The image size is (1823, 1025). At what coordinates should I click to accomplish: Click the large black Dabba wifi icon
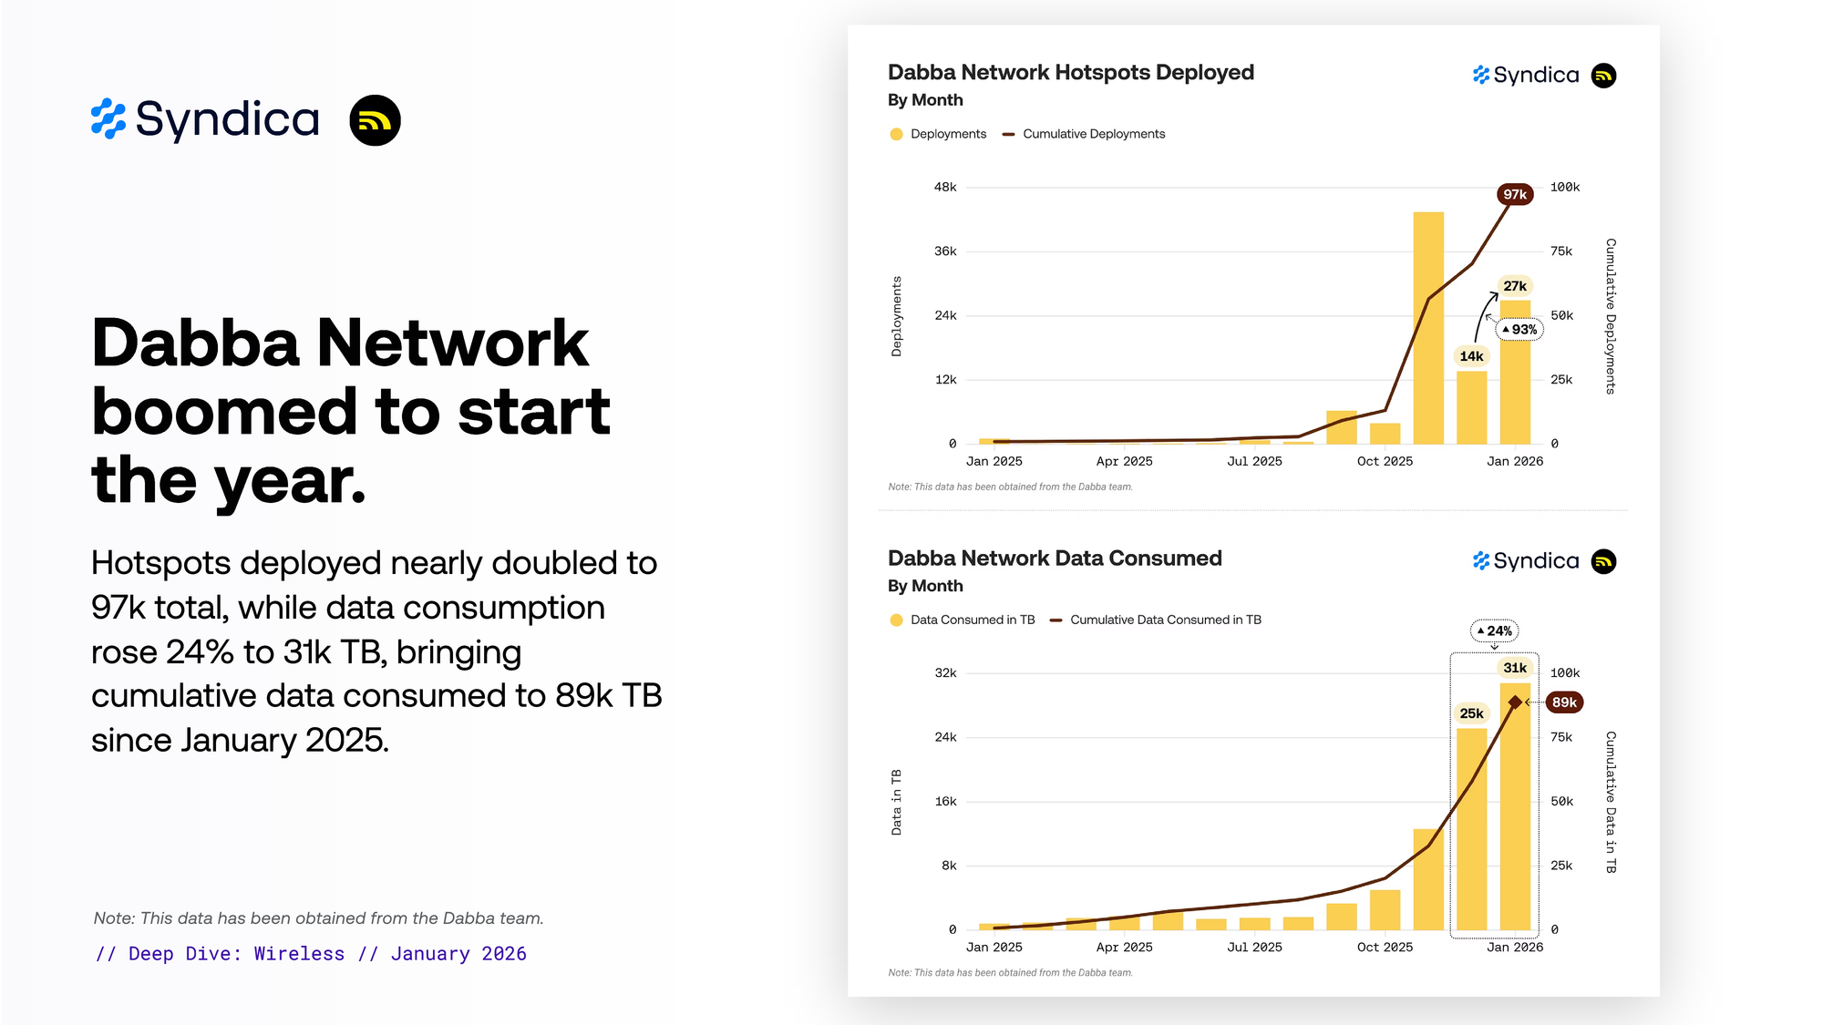(375, 120)
